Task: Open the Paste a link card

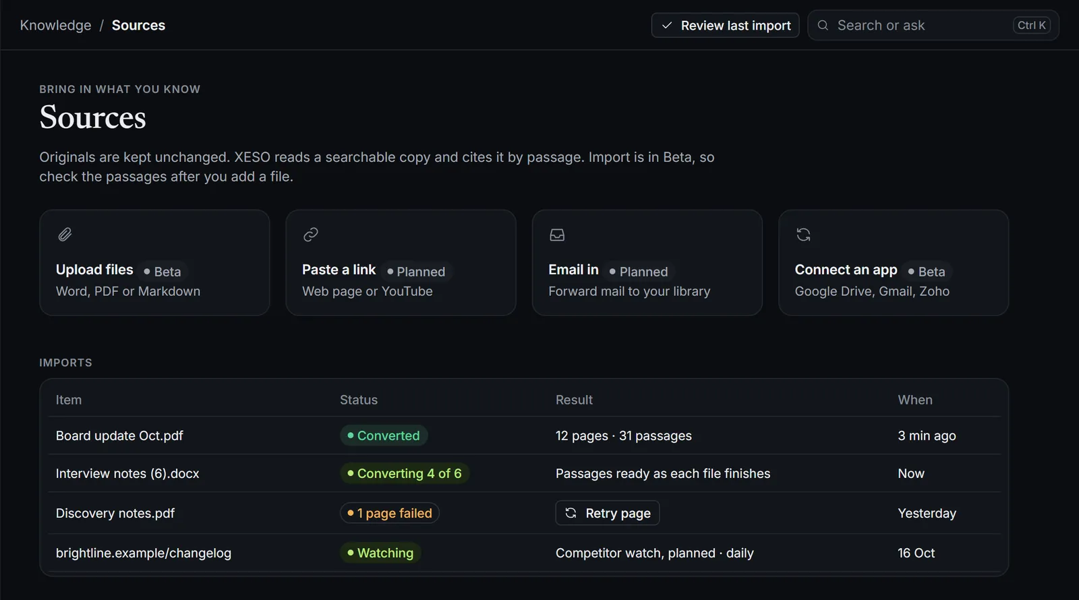Action: pos(401,262)
